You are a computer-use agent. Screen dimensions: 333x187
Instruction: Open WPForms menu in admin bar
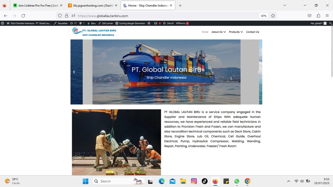pos(182,23)
